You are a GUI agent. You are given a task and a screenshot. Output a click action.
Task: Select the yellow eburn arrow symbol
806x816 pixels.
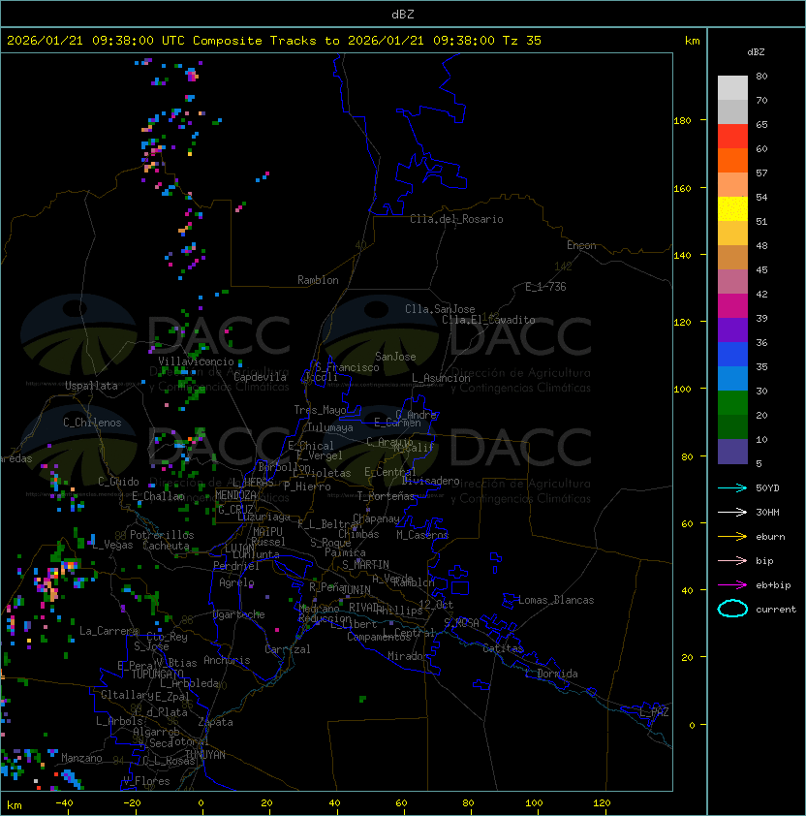[x=732, y=536]
